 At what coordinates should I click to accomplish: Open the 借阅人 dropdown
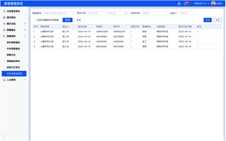click(187, 13)
